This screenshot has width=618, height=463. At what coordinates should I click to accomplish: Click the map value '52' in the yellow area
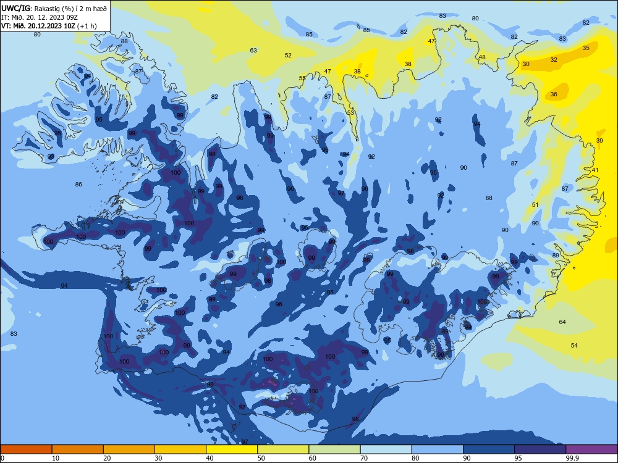pyautogui.click(x=288, y=56)
